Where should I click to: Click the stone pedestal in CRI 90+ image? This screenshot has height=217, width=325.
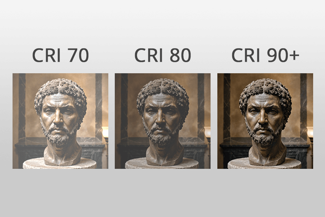tap(264, 164)
